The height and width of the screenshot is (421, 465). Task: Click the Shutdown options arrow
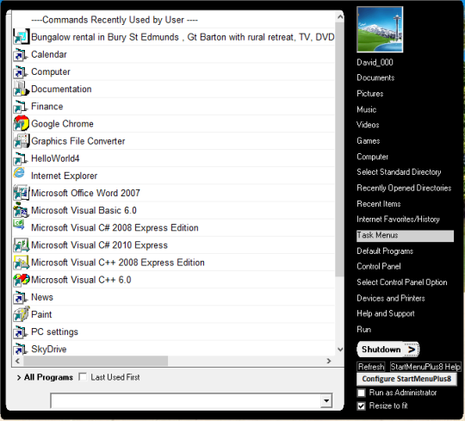click(412, 350)
